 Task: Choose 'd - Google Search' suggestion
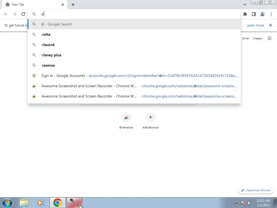coord(134,24)
